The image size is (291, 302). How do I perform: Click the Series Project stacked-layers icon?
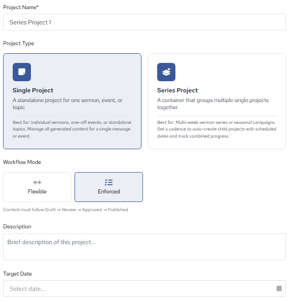[166, 72]
